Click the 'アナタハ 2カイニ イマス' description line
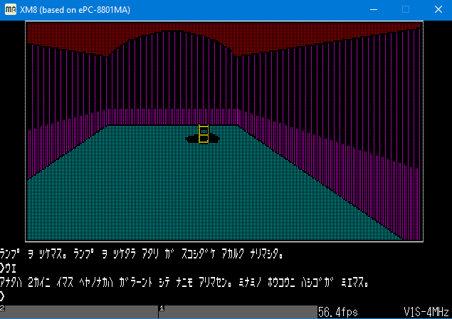Screen dimensions: 452x319 click(184, 283)
